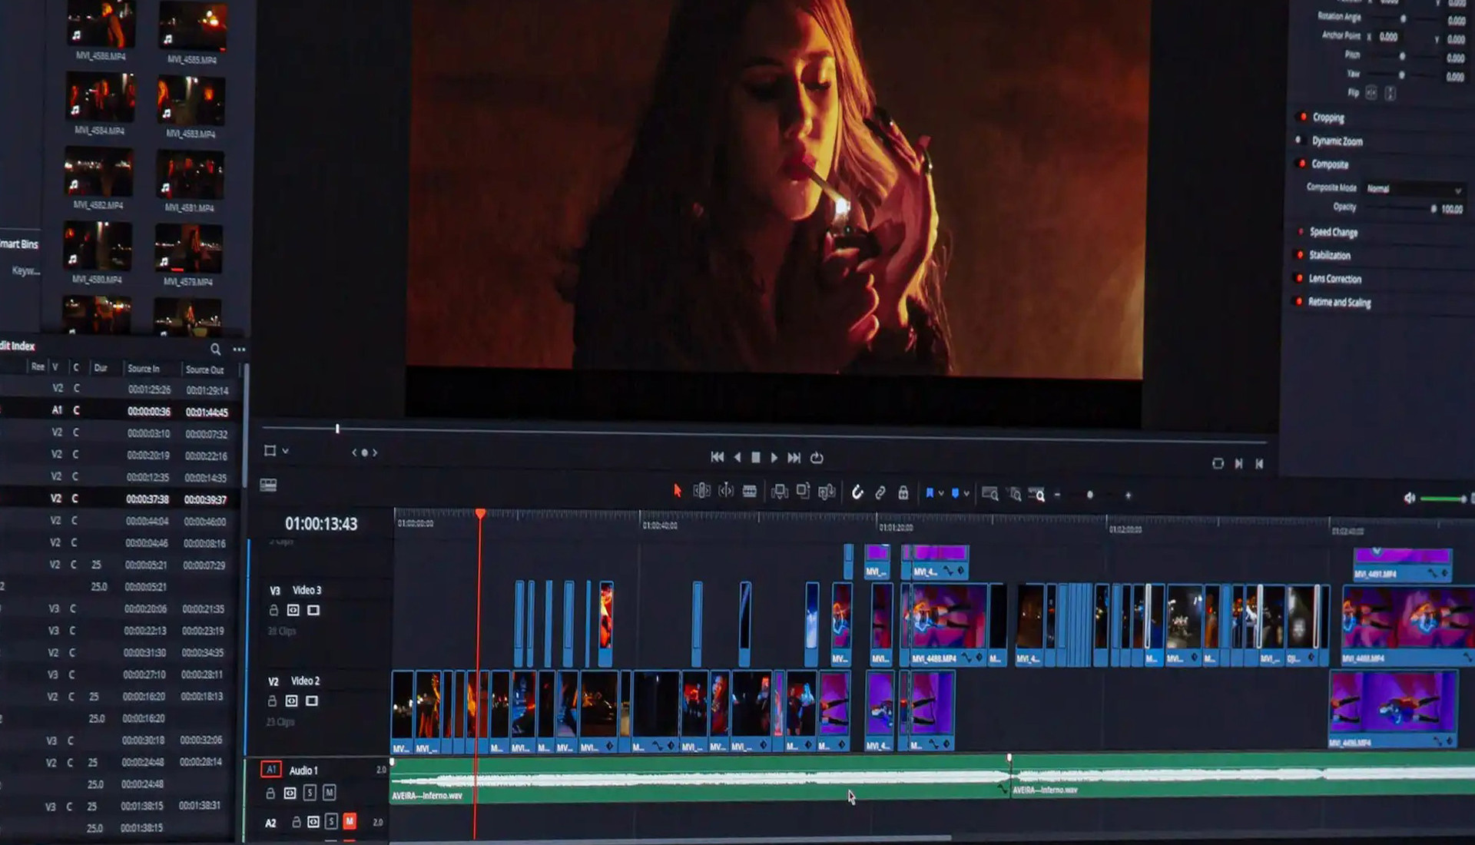Open the Composite Mode Normal dropdown
The width and height of the screenshot is (1475, 845).
tap(1414, 189)
